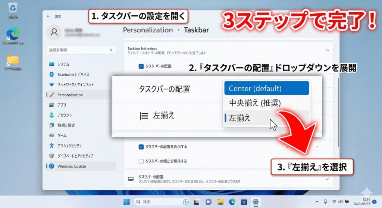
Task: Collapse the Taskbar behaviors section
Action: point(327,50)
